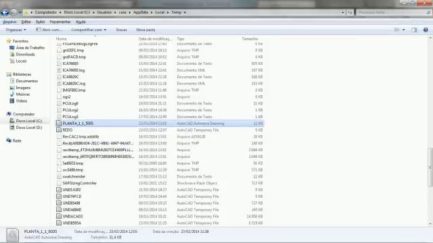433x243 pixels.
Task: Open the Arquivo menu
Action: pos(9,22)
